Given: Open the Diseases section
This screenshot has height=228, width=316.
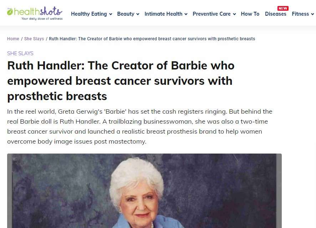Looking at the screenshot, I should pos(275,14).
